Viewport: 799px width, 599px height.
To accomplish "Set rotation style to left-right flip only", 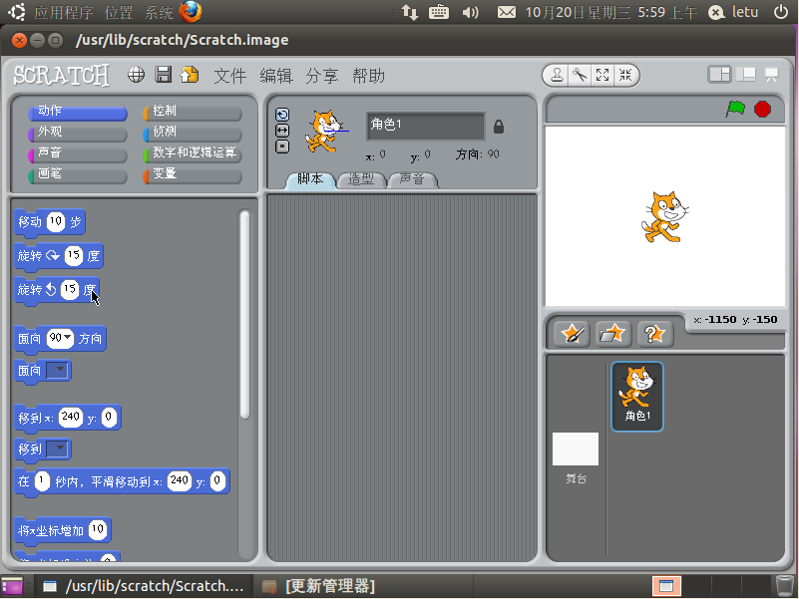I will point(282,130).
